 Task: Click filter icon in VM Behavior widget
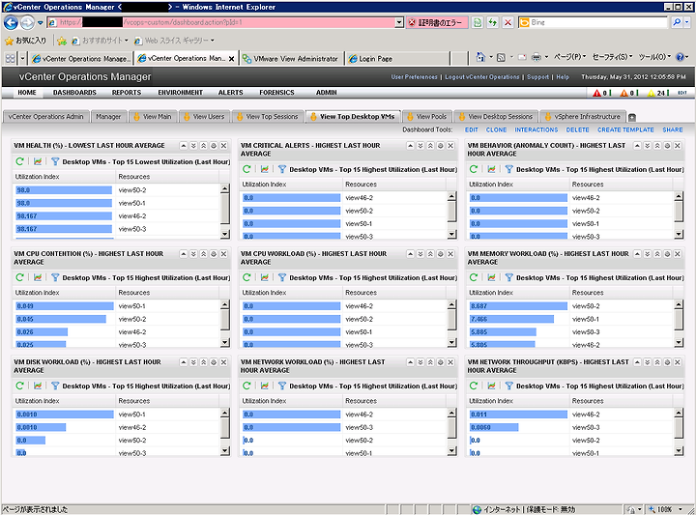pos(509,169)
